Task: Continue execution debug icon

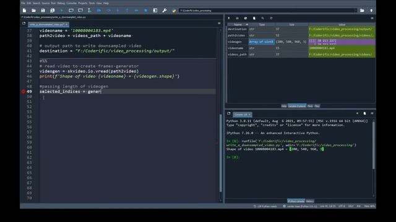Action: click(x=136, y=10)
